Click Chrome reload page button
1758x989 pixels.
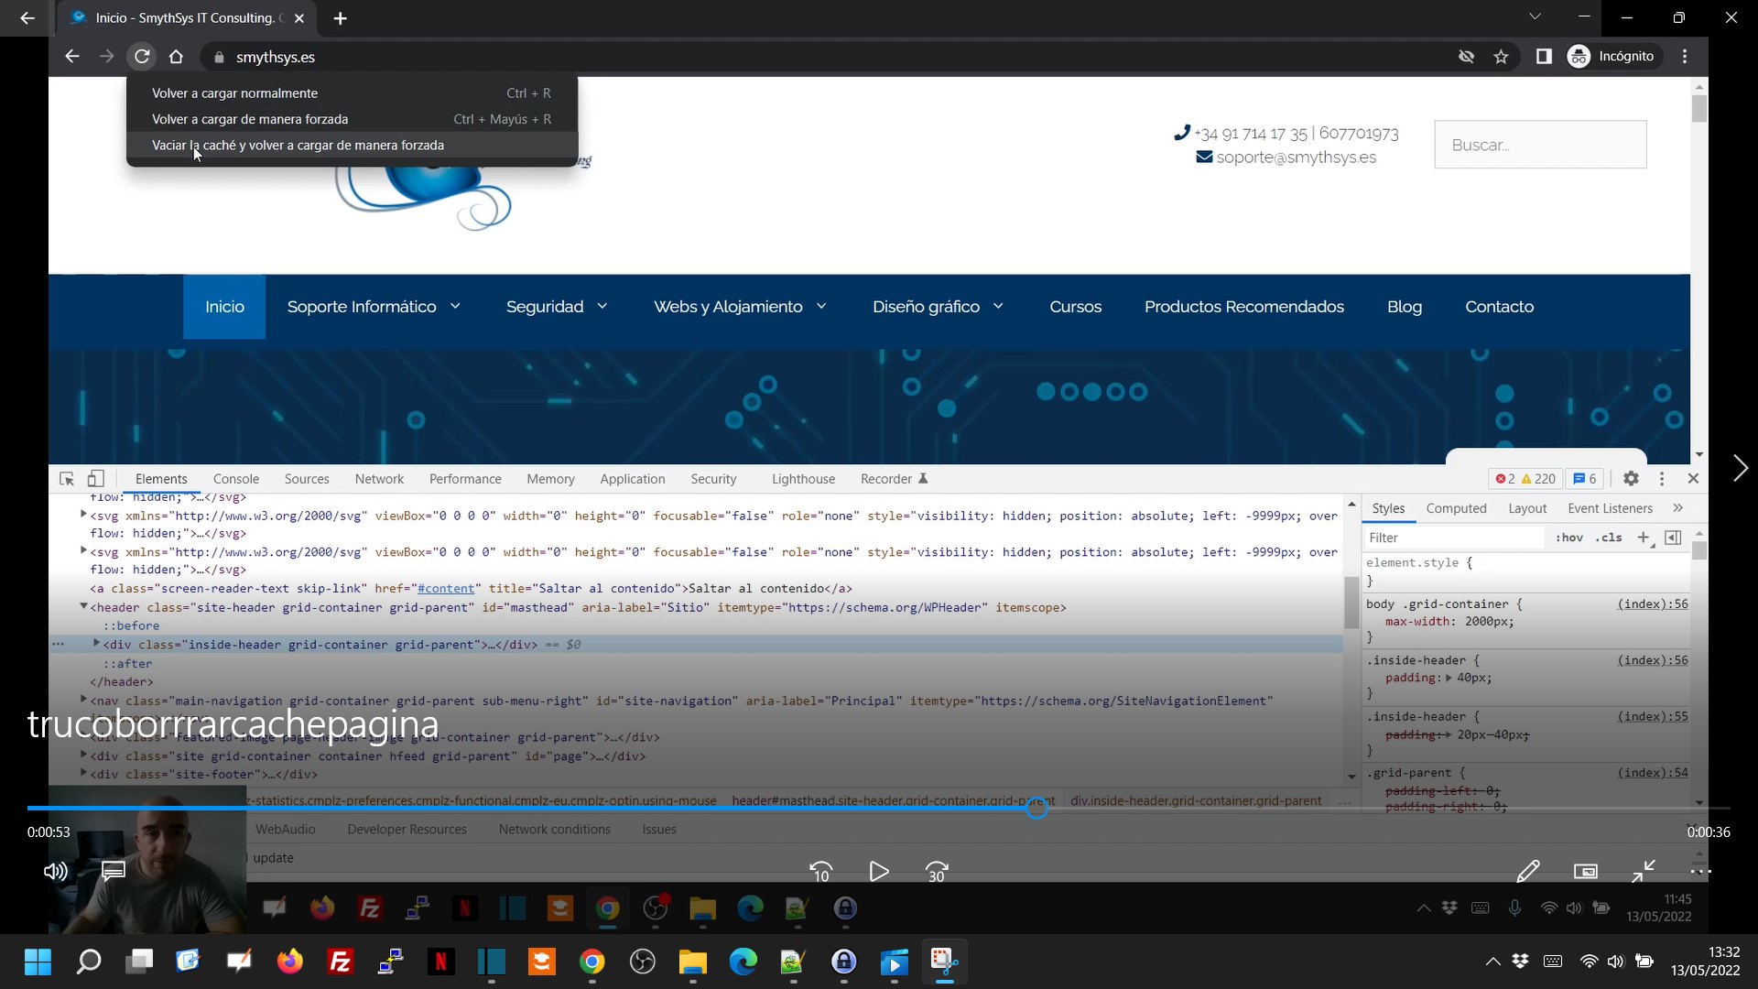click(x=142, y=57)
